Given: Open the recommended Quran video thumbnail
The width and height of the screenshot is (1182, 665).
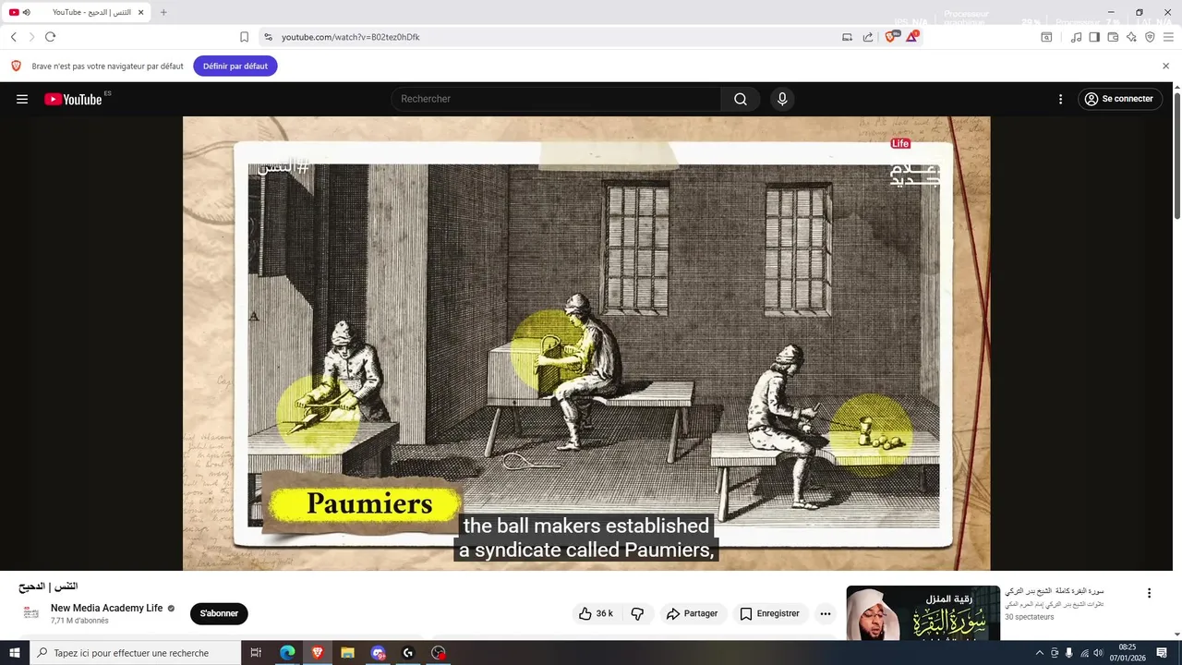Looking at the screenshot, I should pos(923,613).
